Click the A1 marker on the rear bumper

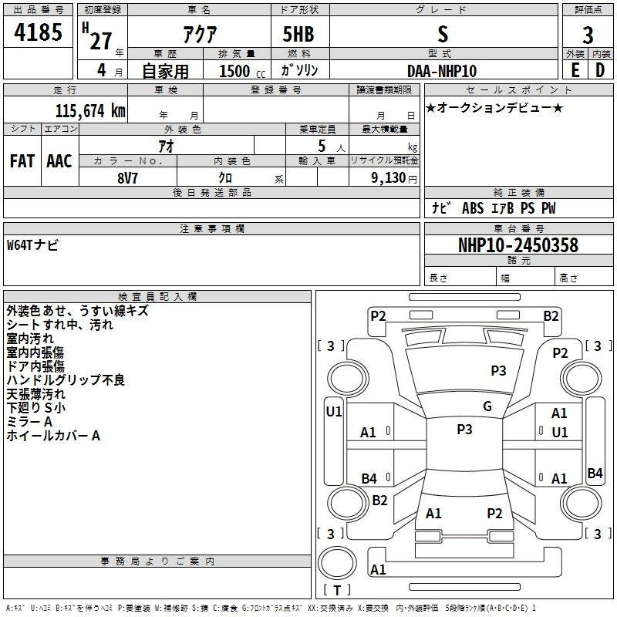point(378,570)
